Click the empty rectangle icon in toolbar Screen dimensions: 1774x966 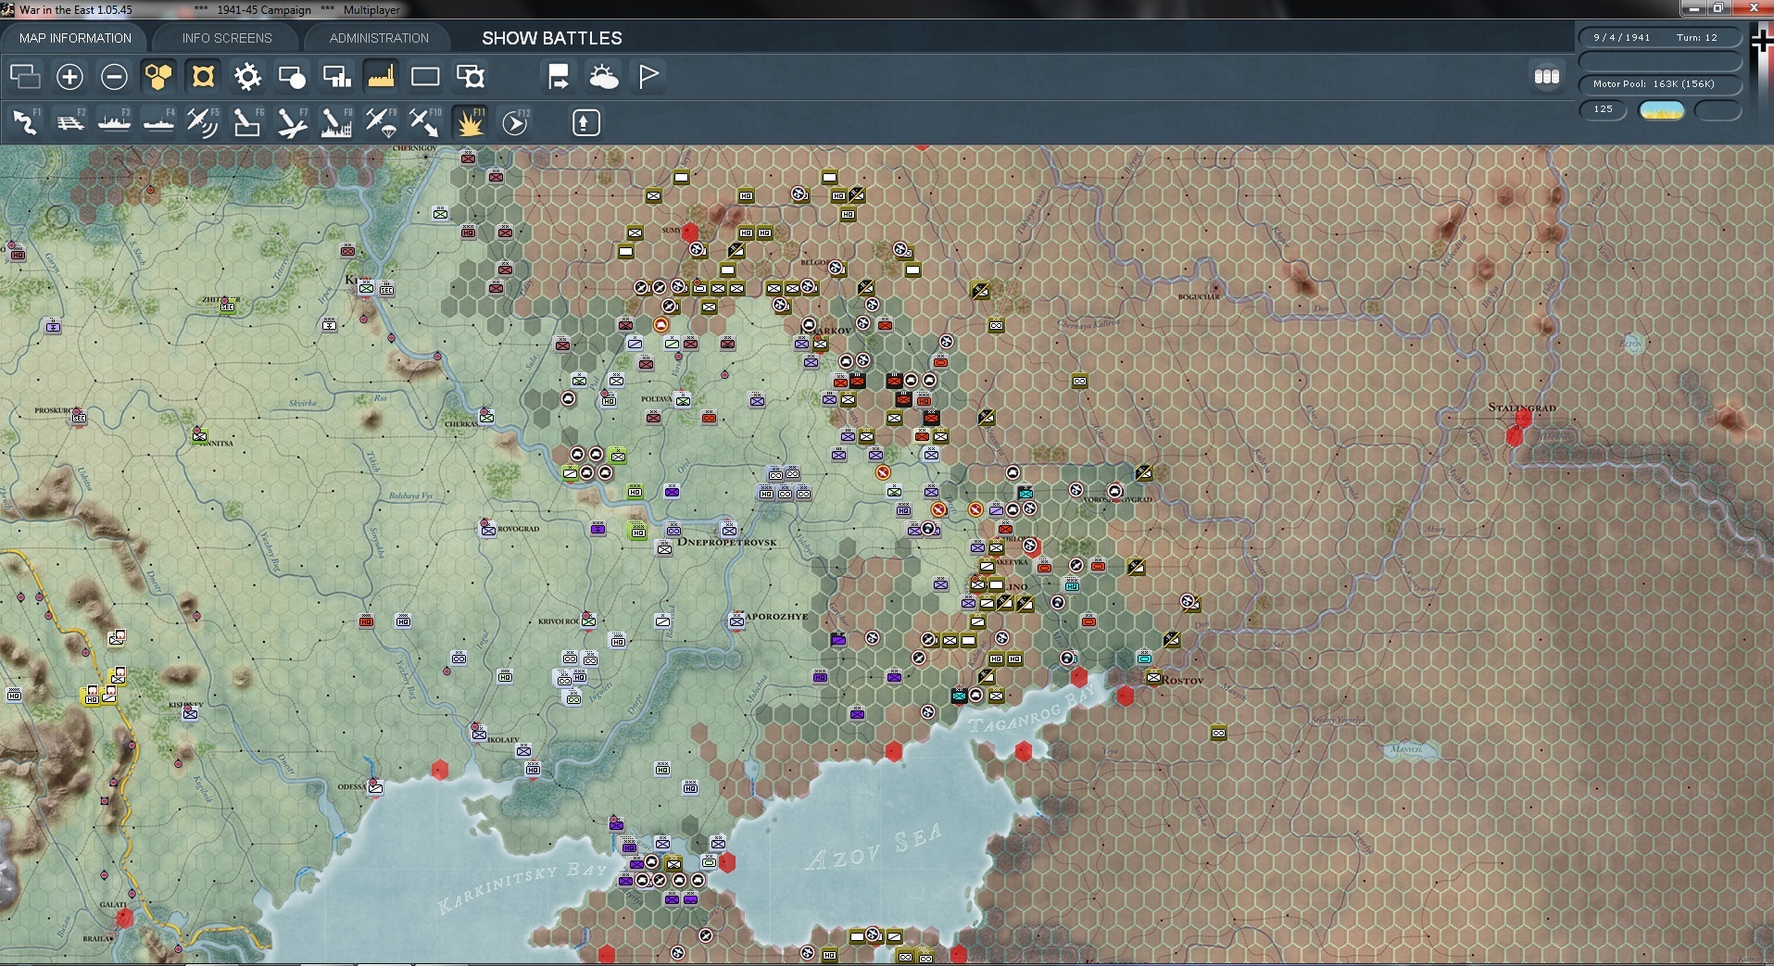(x=425, y=76)
